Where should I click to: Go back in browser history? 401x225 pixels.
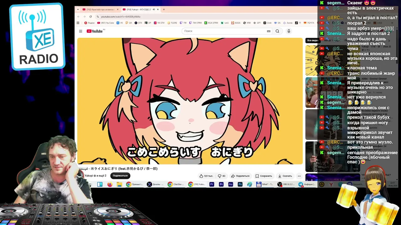(78, 17)
